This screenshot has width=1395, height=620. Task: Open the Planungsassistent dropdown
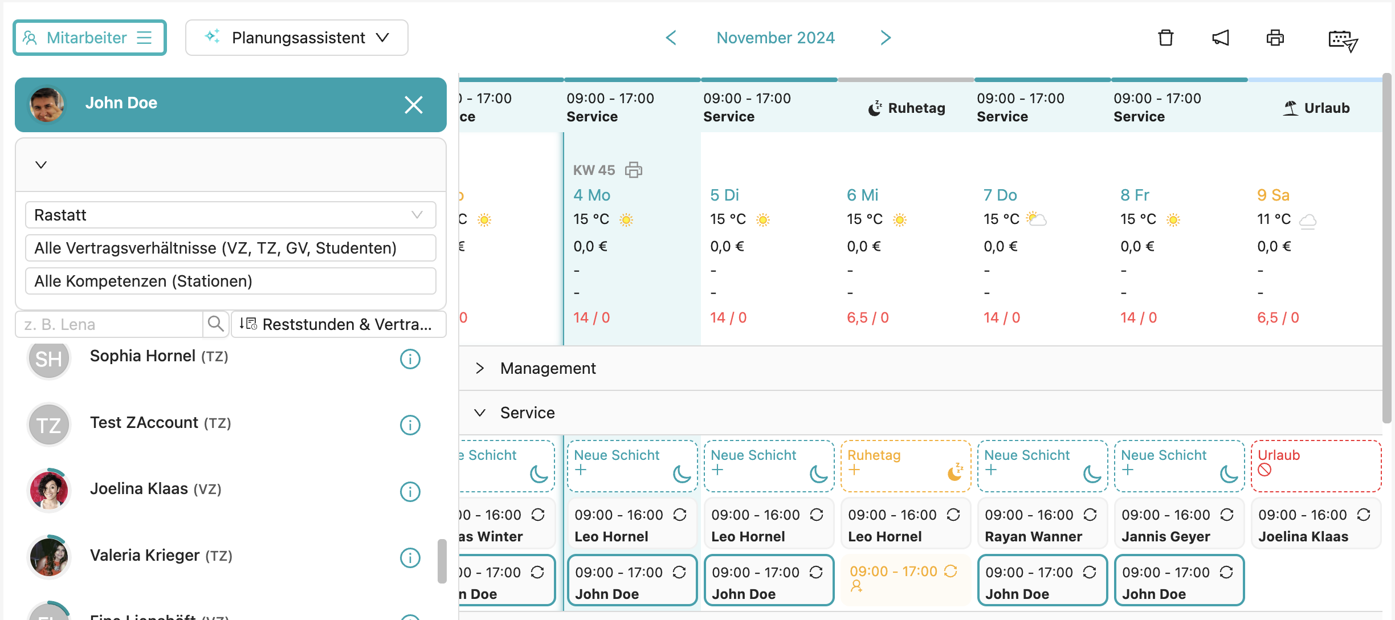(296, 38)
